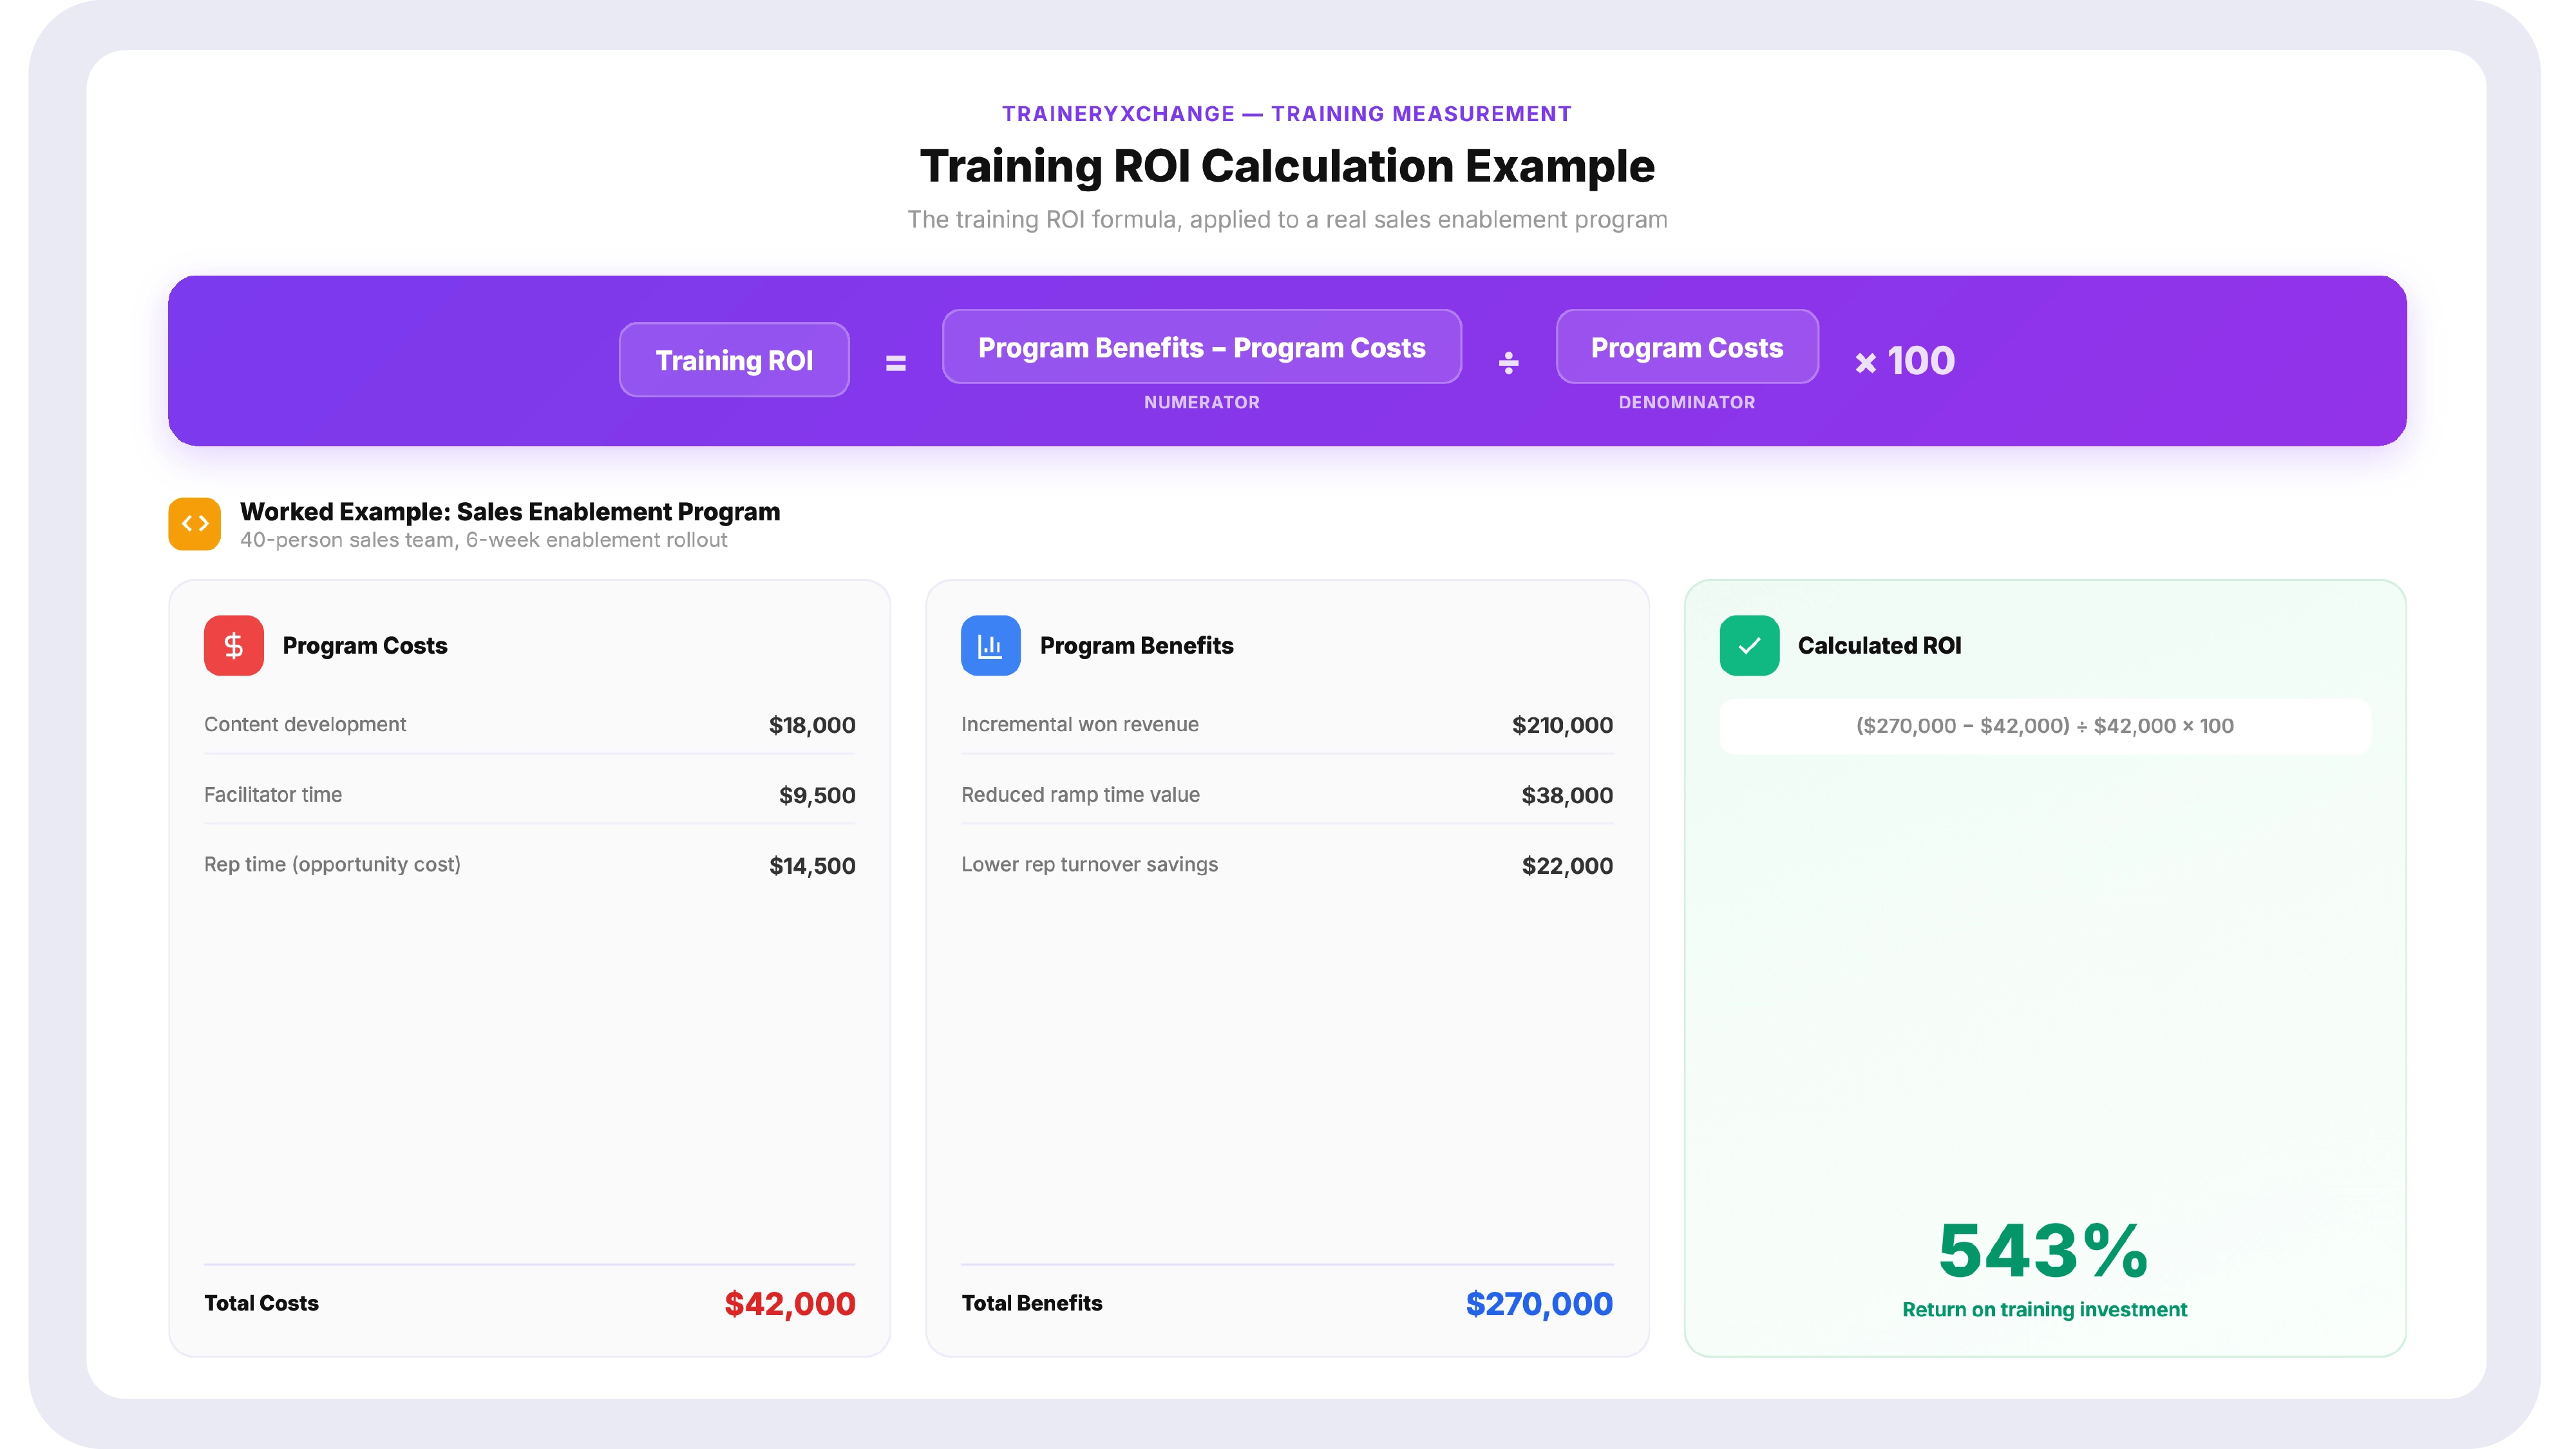Click the Total Costs label

pyautogui.click(x=261, y=1303)
